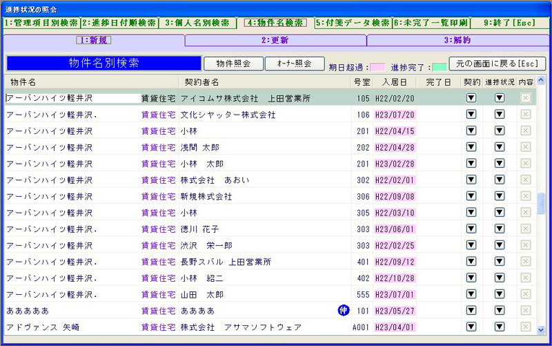Viewport: 552px width, 346px height.
Task: Open 進捗状況 dropdown for 小林 紹二 row
Action: coord(499,278)
